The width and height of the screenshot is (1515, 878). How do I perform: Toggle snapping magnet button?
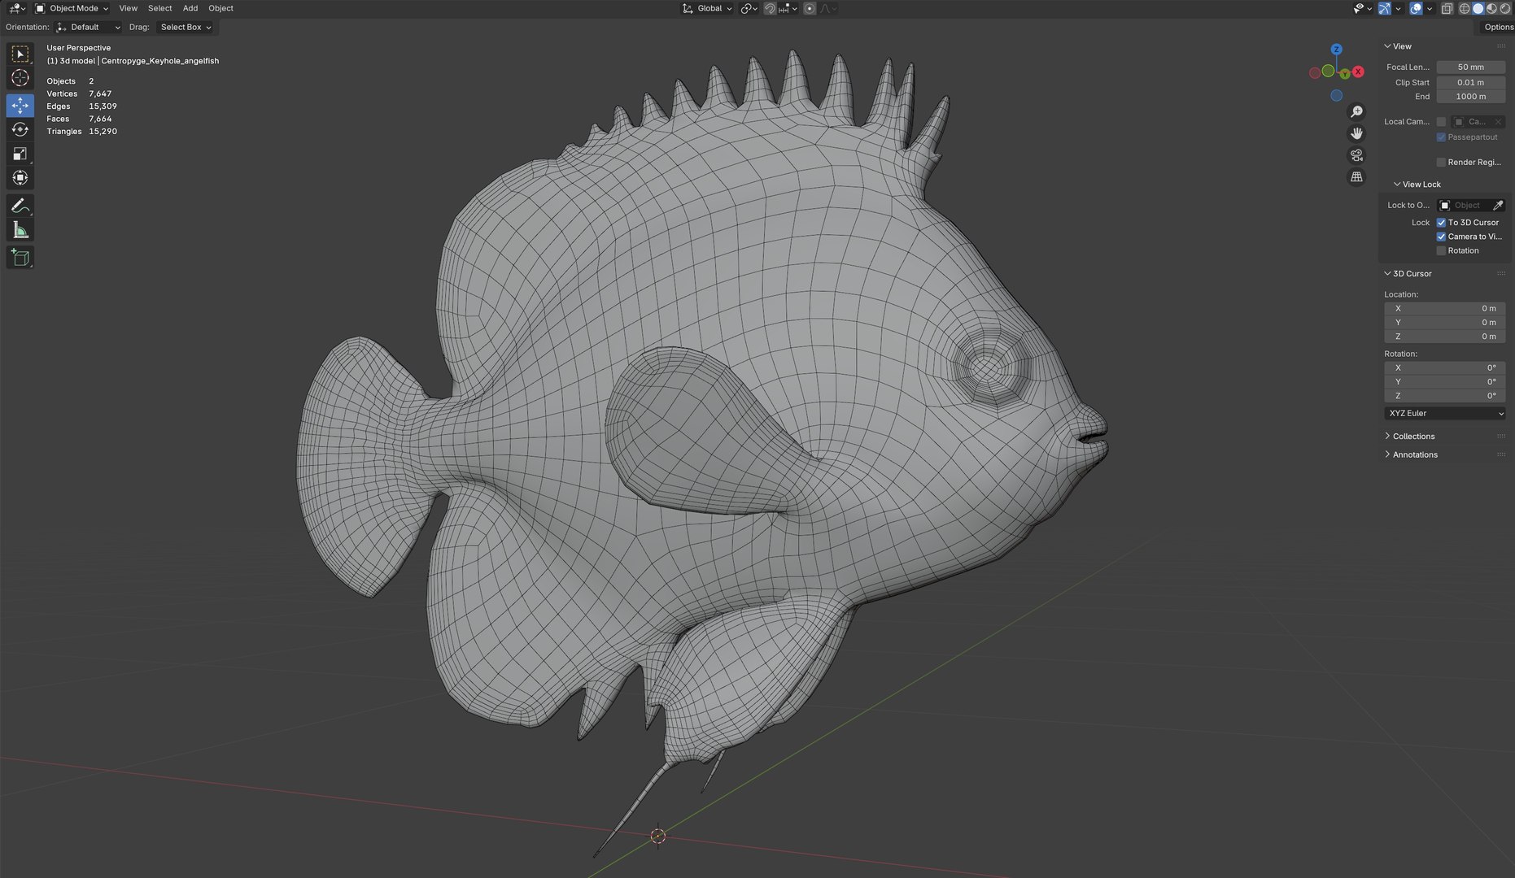[769, 8]
